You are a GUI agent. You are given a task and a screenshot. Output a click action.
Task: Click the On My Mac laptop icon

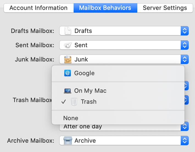[x=68, y=91]
